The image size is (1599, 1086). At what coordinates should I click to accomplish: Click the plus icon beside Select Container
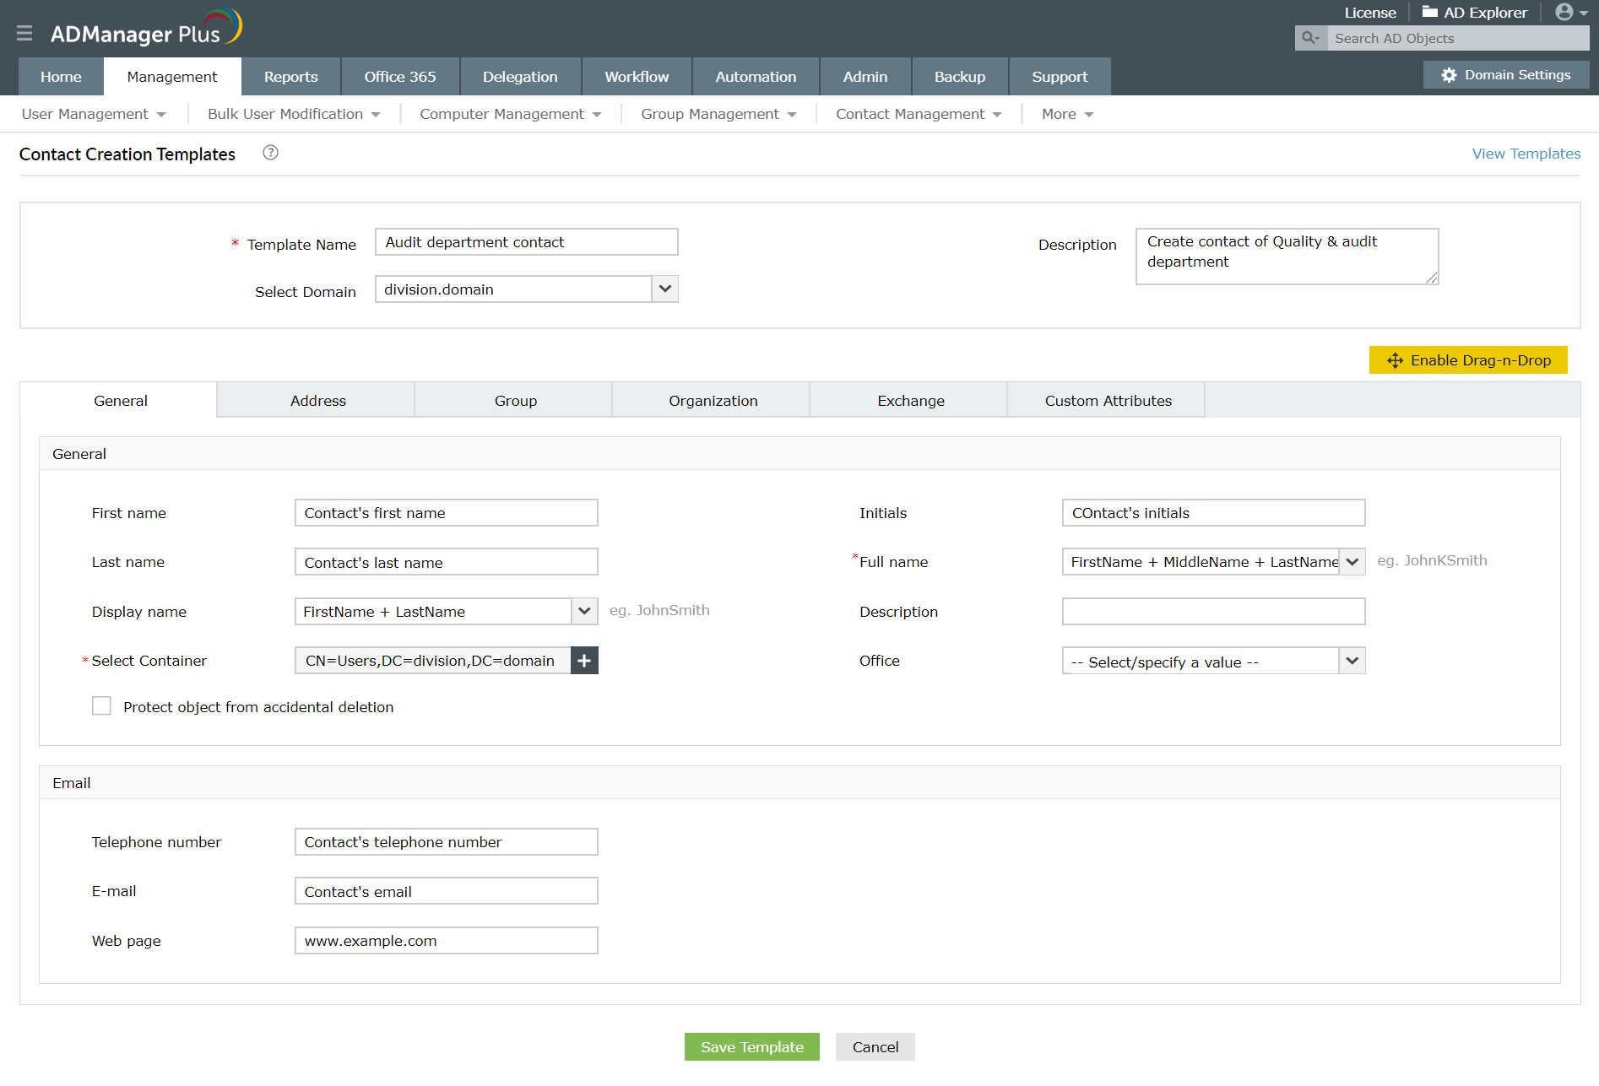pyautogui.click(x=583, y=661)
